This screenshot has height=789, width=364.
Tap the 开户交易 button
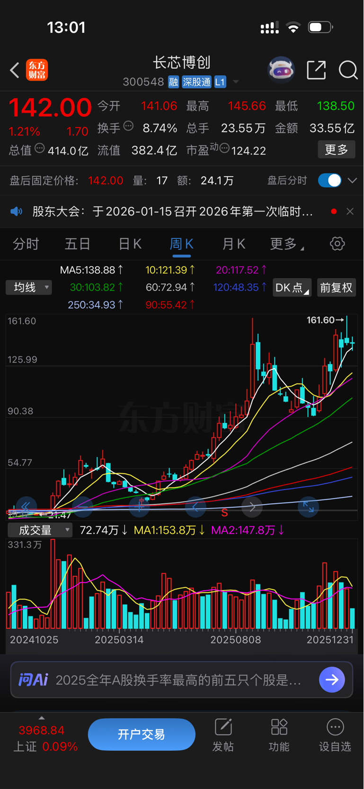[x=142, y=735]
